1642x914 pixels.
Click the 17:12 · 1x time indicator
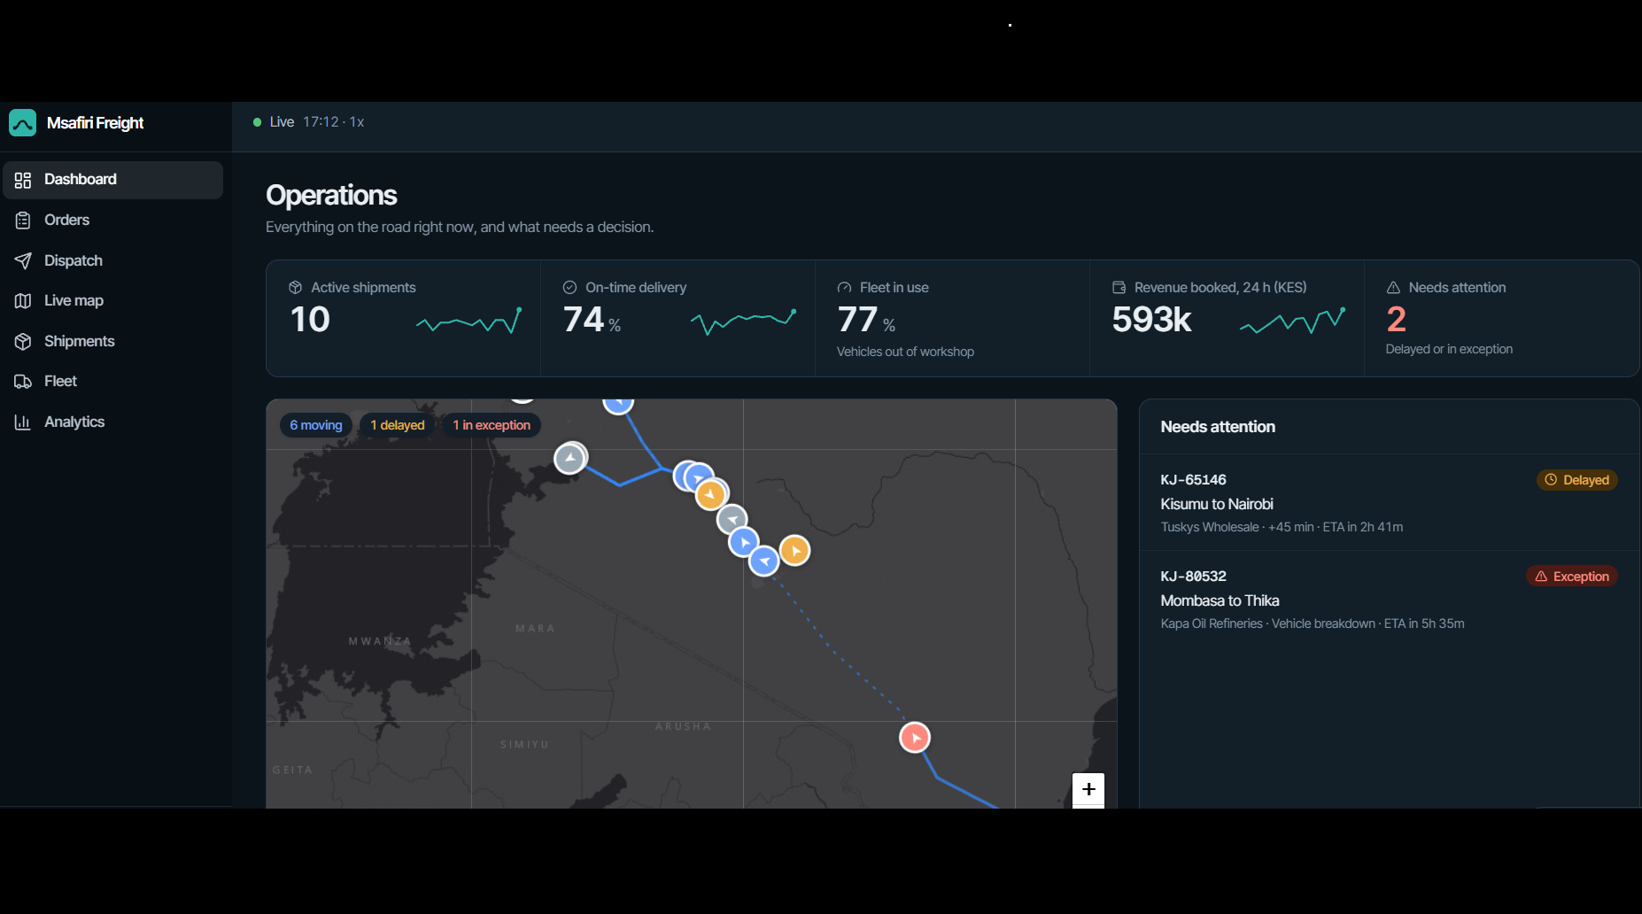click(x=334, y=122)
